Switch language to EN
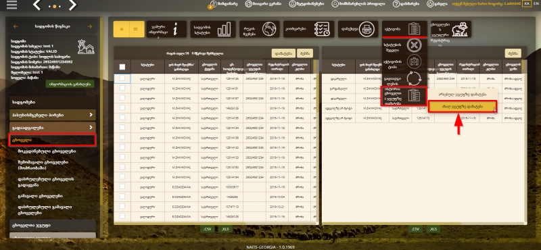Image resolution: width=541 pixels, height=250 pixels. point(536,3)
